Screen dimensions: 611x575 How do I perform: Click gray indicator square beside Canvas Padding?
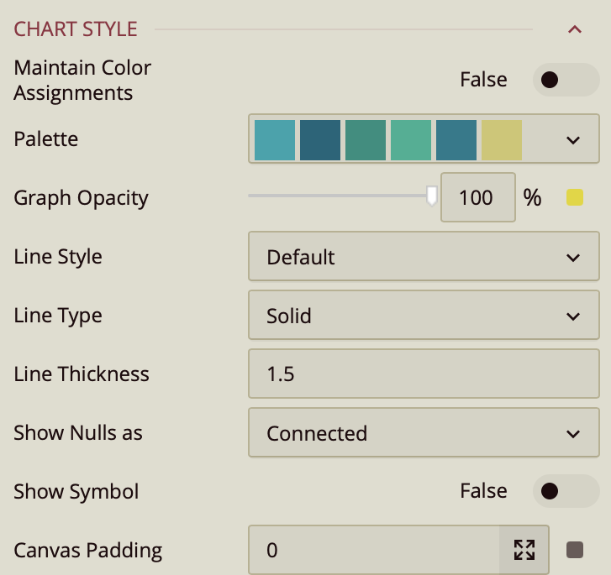click(575, 551)
